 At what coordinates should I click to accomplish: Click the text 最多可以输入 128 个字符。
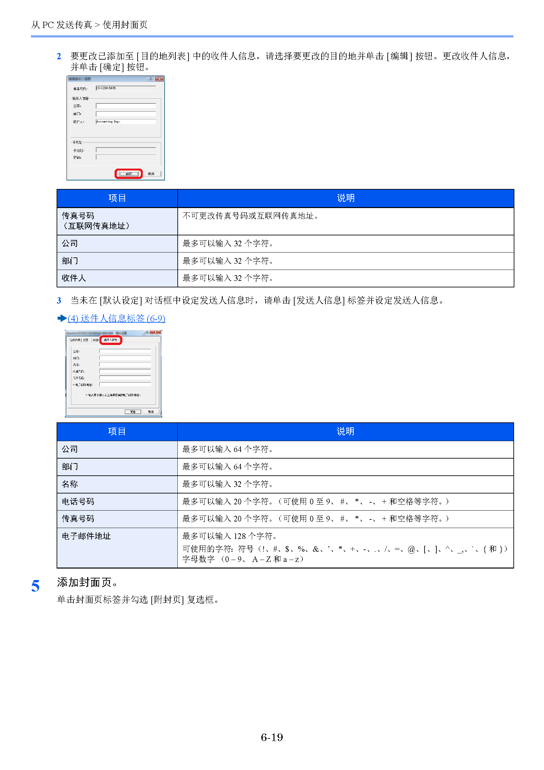[229, 536]
